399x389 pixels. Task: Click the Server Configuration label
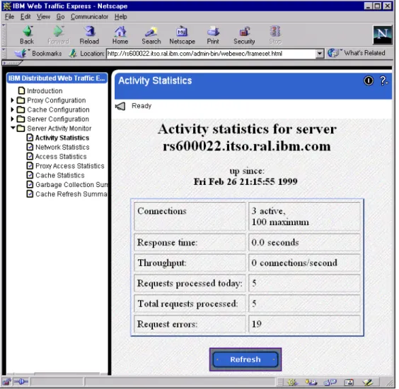pos(58,119)
